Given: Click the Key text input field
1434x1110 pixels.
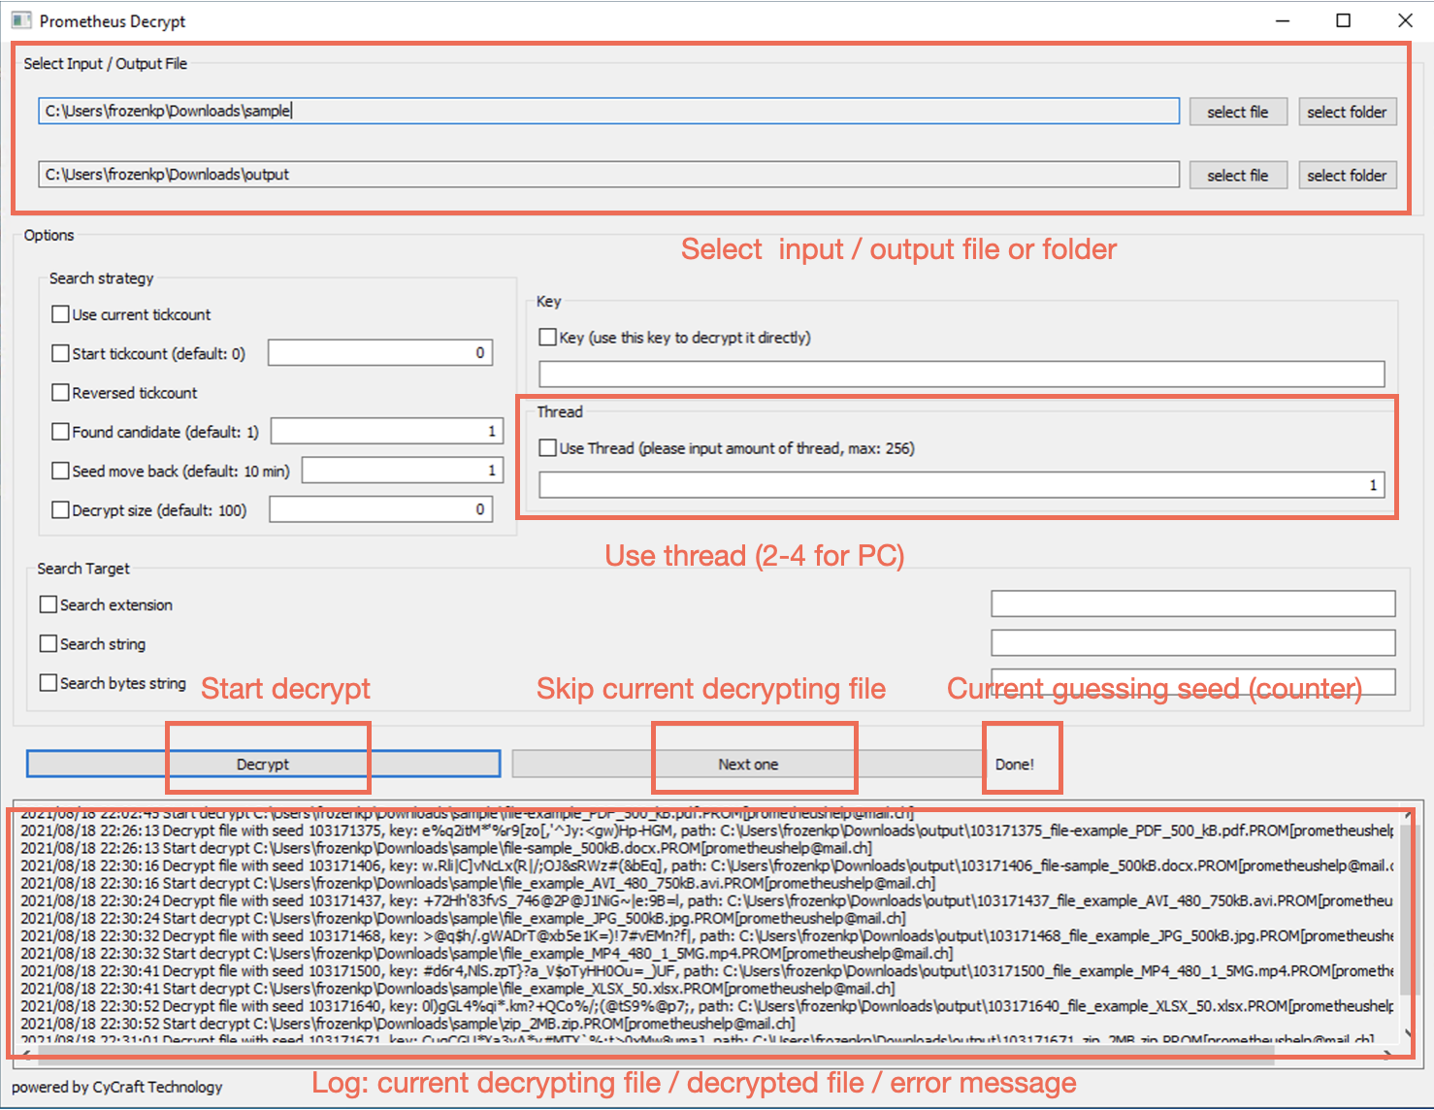Looking at the screenshot, I should [961, 375].
